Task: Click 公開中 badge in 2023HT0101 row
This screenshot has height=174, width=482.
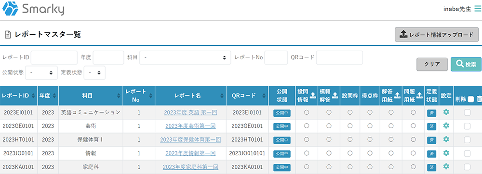Action: (x=282, y=140)
